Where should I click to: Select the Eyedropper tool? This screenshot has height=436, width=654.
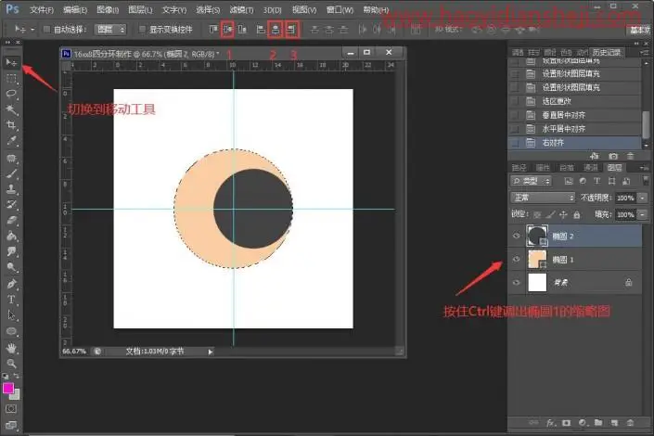11,141
